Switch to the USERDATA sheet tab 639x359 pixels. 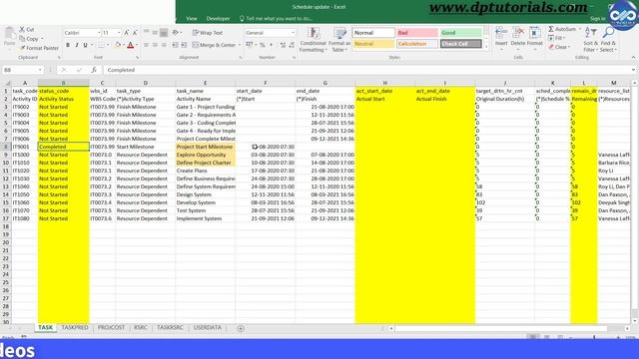point(208,328)
